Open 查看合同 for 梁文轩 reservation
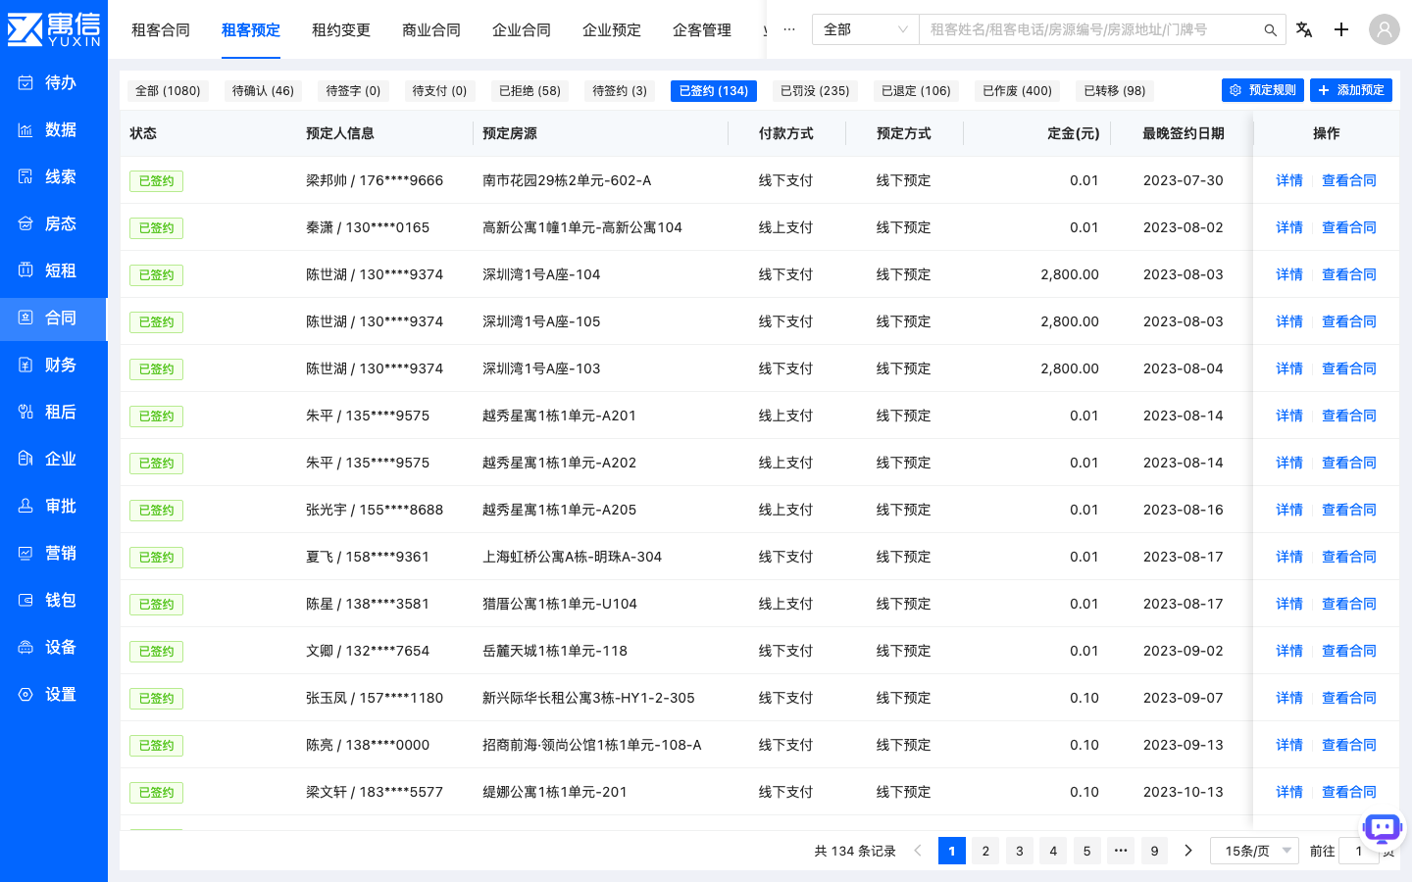Viewport: 1412px width, 882px height. pyautogui.click(x=1349, y=792)
